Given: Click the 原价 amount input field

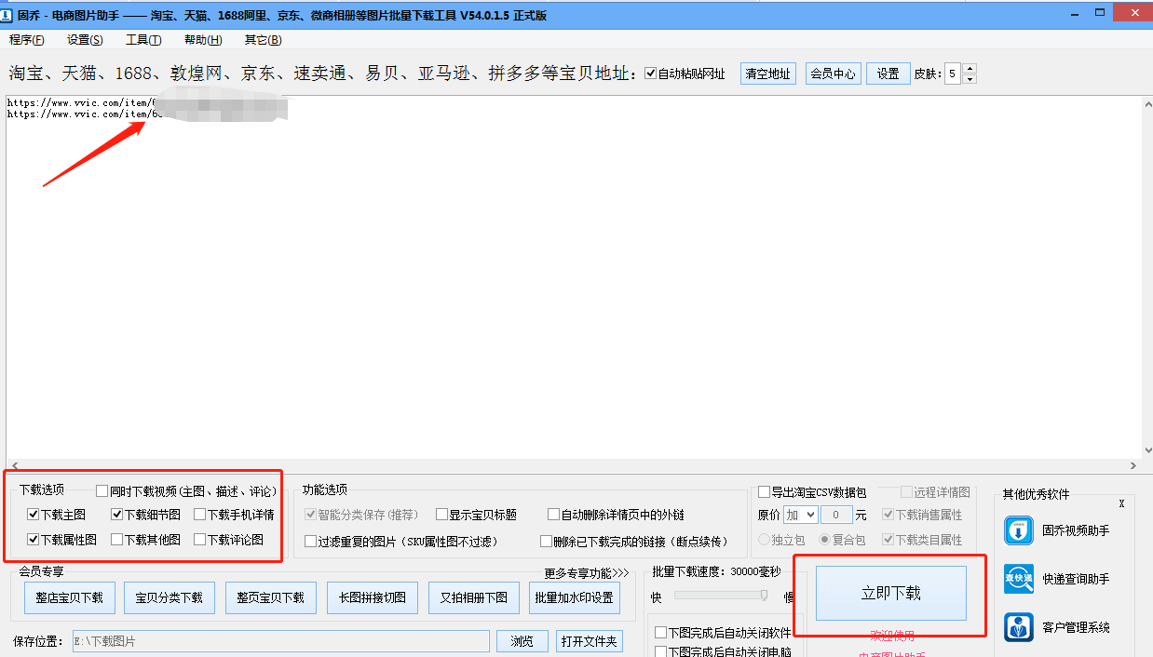Looking at the screenshot, I should pos(836,515).
